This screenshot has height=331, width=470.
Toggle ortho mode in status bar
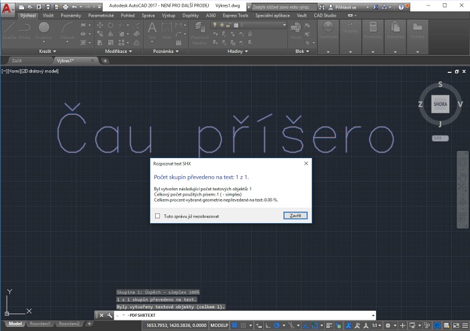click(268, 326)
